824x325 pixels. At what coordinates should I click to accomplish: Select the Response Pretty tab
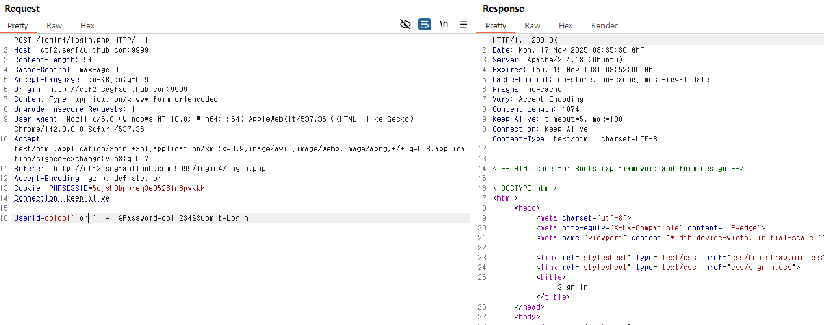coord(496,26)
